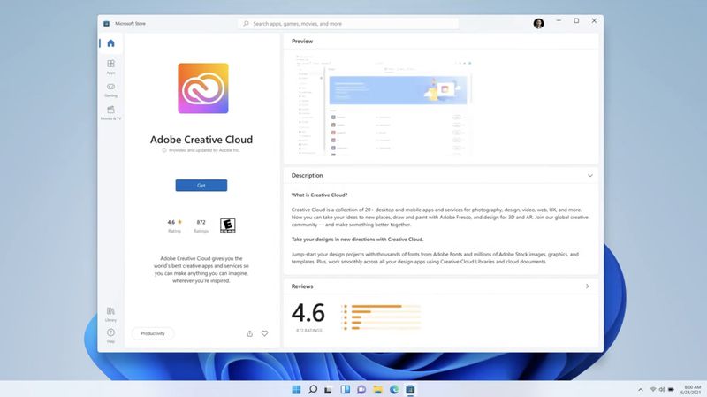Viewport: 707px width, 397px height.
Task: Add app to wishlist with heart icon
Action: point(264,333)
